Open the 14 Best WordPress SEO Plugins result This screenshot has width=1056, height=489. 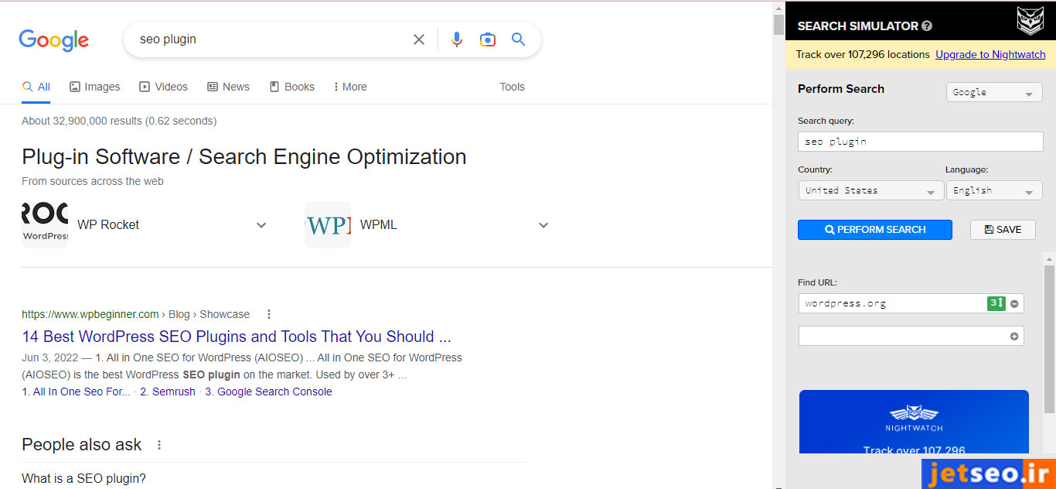237,337
